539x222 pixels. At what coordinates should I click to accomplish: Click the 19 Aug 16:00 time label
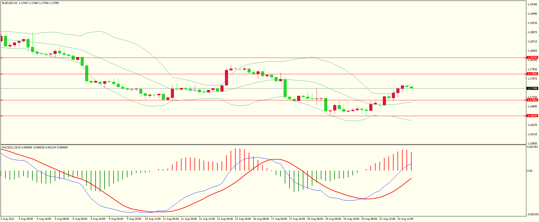[351, 219]
